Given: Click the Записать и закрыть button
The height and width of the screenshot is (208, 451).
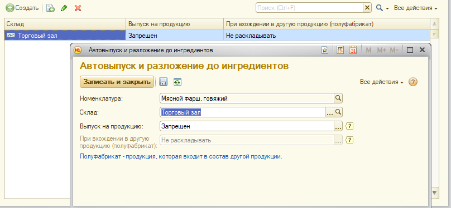Looking at the screenshot, I should click(117, 82).
